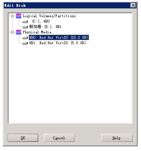
Task: Click the drive icon for (C:), HD0
Action: (x=25, y=21)
